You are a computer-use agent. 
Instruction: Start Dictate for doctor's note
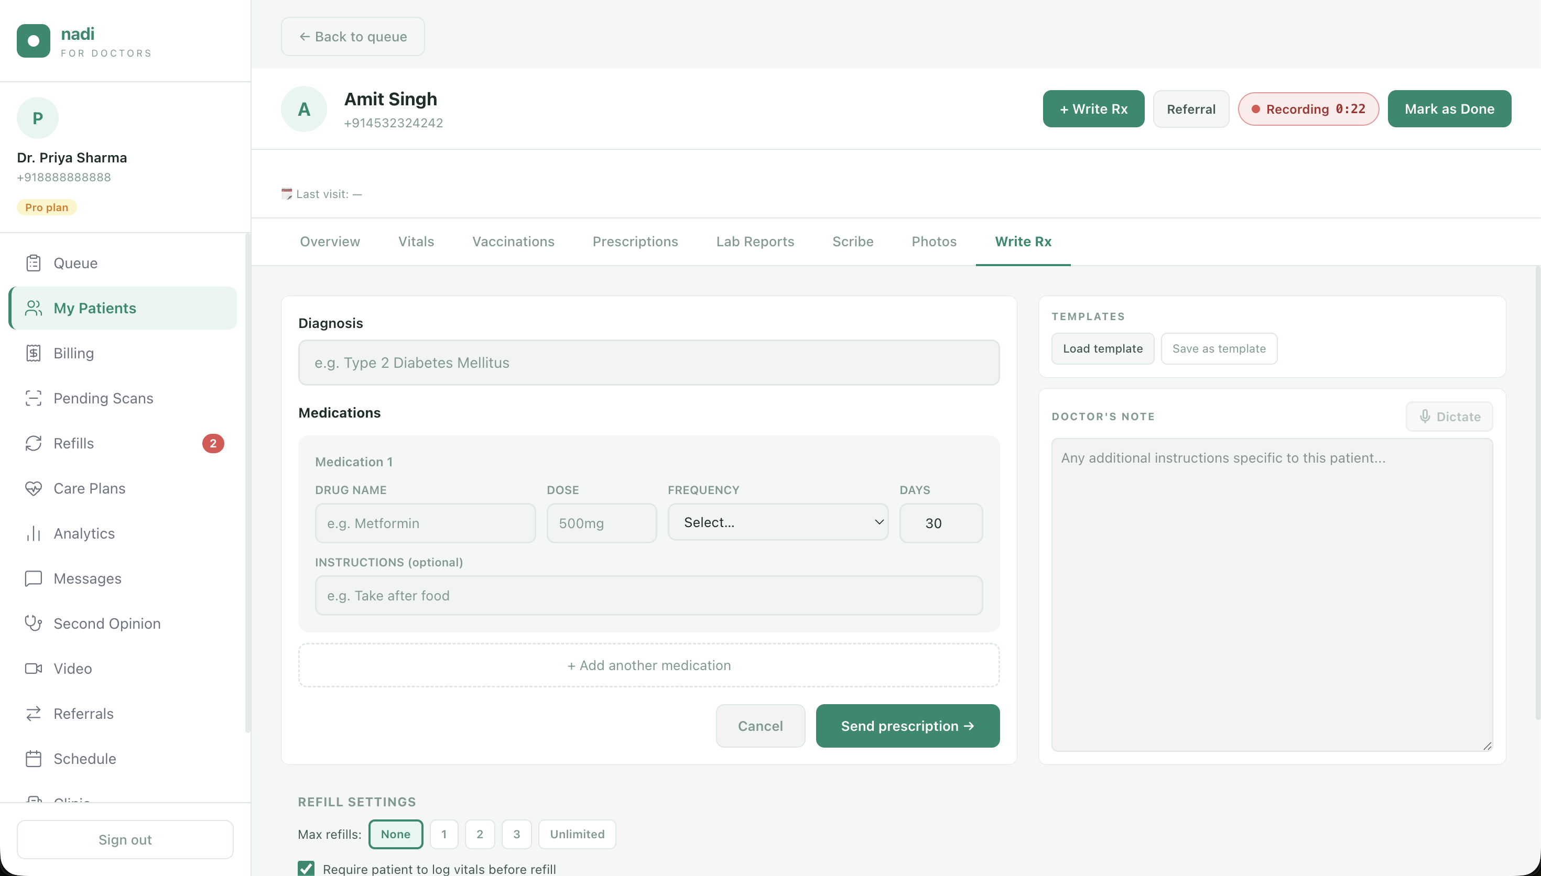(1449, 417)
